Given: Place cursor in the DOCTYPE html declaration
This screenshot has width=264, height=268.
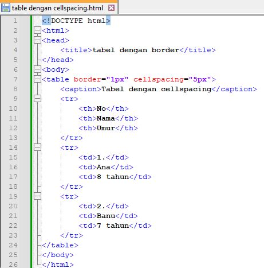Looking at the screenshot, I should click(x=76, y=21).
